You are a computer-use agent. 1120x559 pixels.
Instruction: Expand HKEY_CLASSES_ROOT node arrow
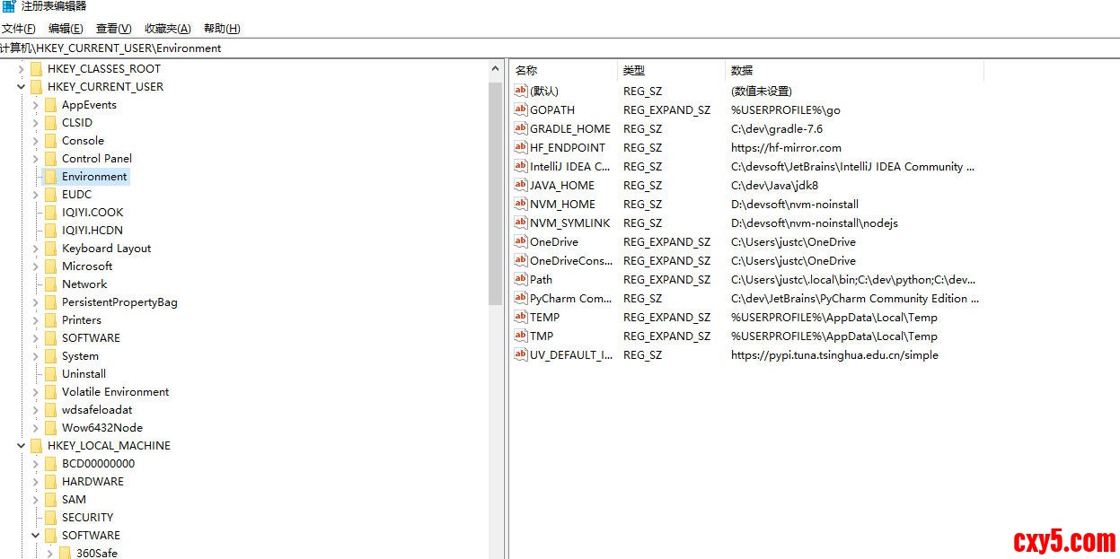22,69
